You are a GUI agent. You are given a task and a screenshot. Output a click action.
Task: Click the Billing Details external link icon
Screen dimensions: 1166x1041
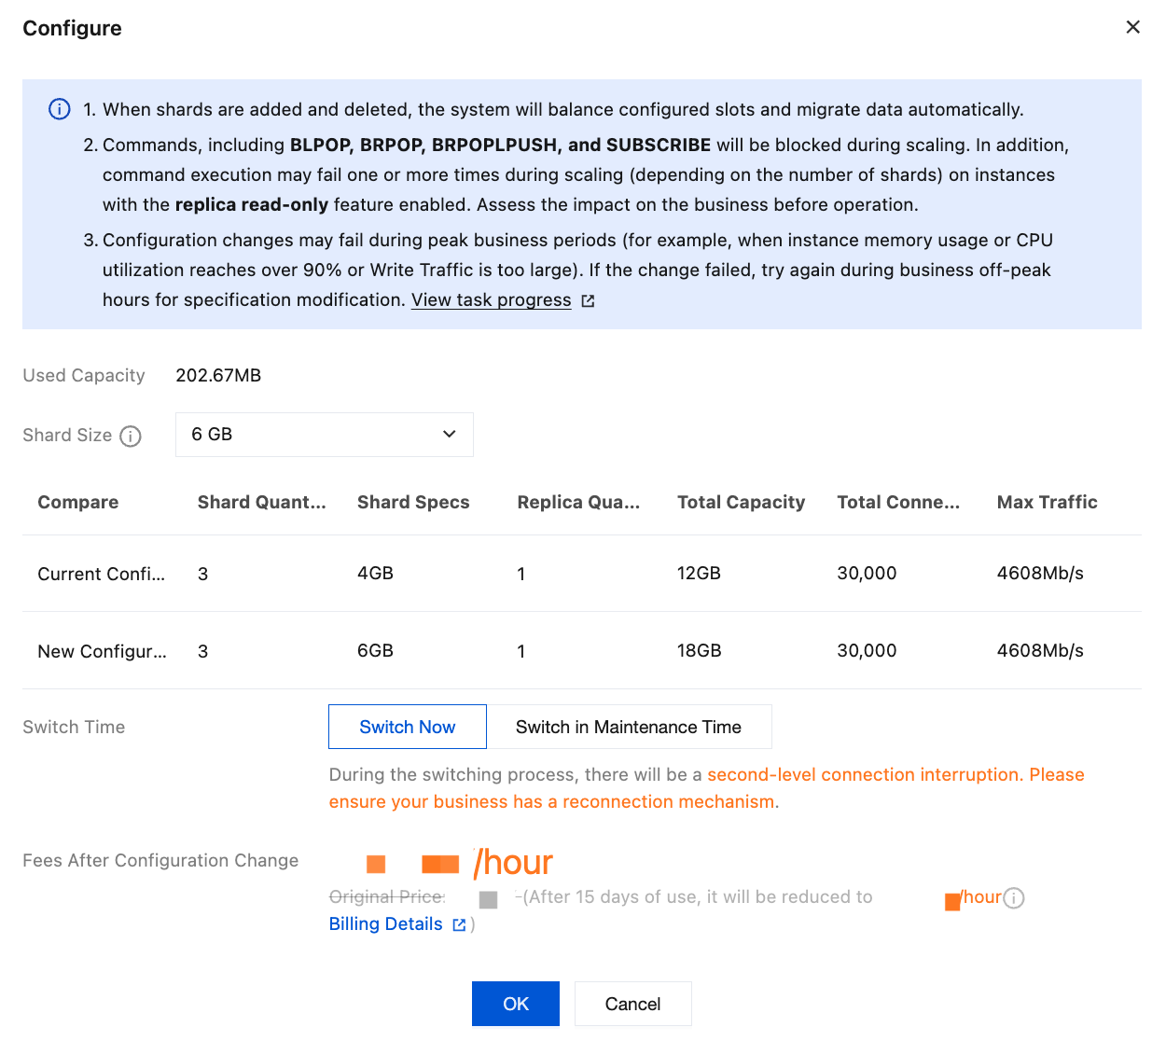point(459,924)
